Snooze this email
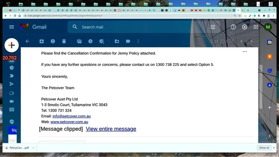This screenshot has width=279, height=157. click(x=90, y=41)
